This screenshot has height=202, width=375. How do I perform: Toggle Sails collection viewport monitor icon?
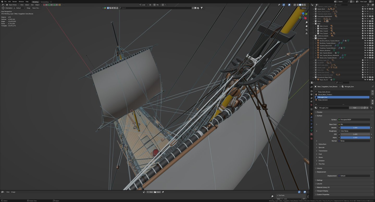tap(370, 24)
